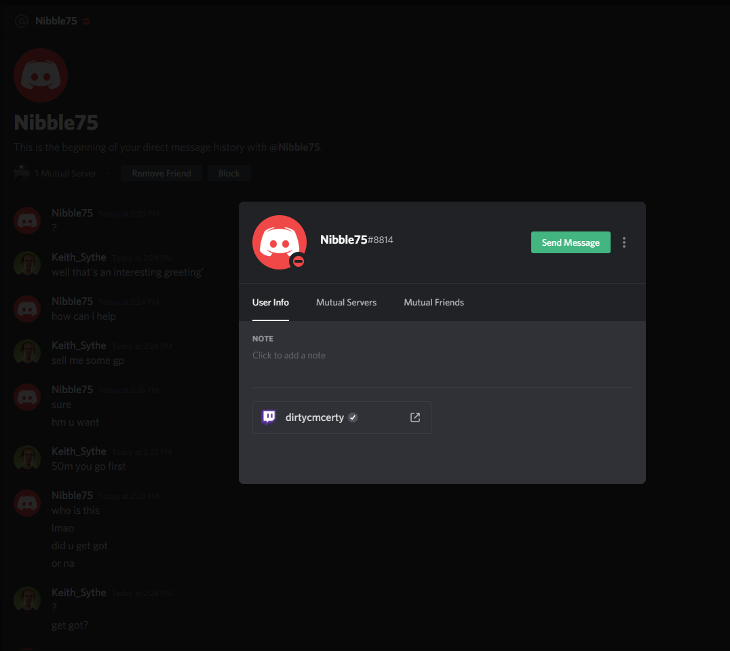Click the verified checkmark badge beside dirtycmcerty
Viewport: 730px width, 651px height.
353,417
